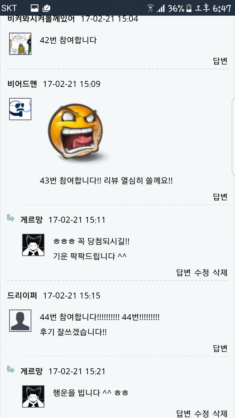Image resolution: width=235 pixels, height=418 pixels.
Task: Tap 게르망's avatar on the 15:21 reply
Action: coord(33,396)
